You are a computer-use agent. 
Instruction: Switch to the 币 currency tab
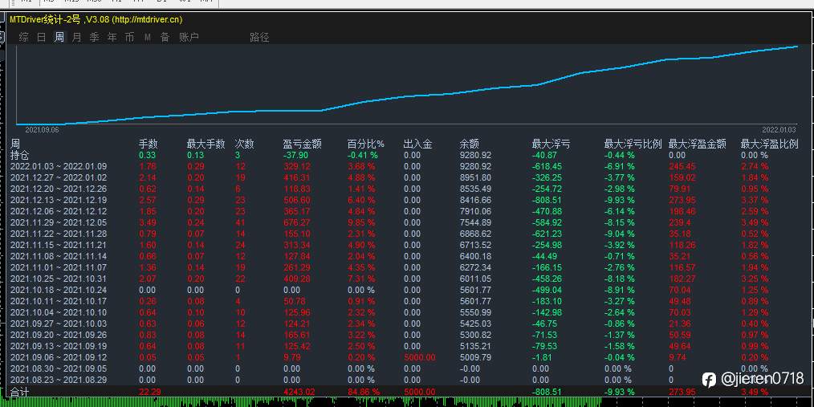129,38
